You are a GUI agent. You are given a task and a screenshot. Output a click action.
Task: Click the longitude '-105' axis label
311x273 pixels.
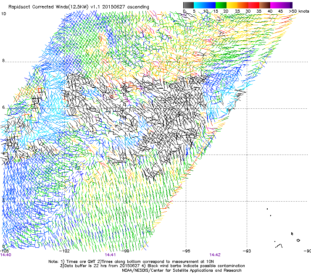(4, 251)
